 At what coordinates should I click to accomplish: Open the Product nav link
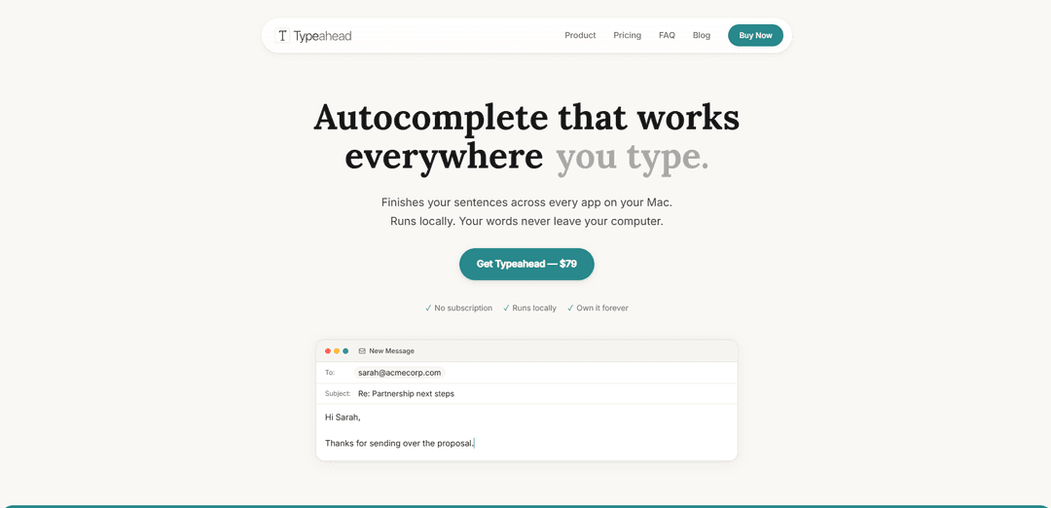pyautogui.click(x=580, y=35)
